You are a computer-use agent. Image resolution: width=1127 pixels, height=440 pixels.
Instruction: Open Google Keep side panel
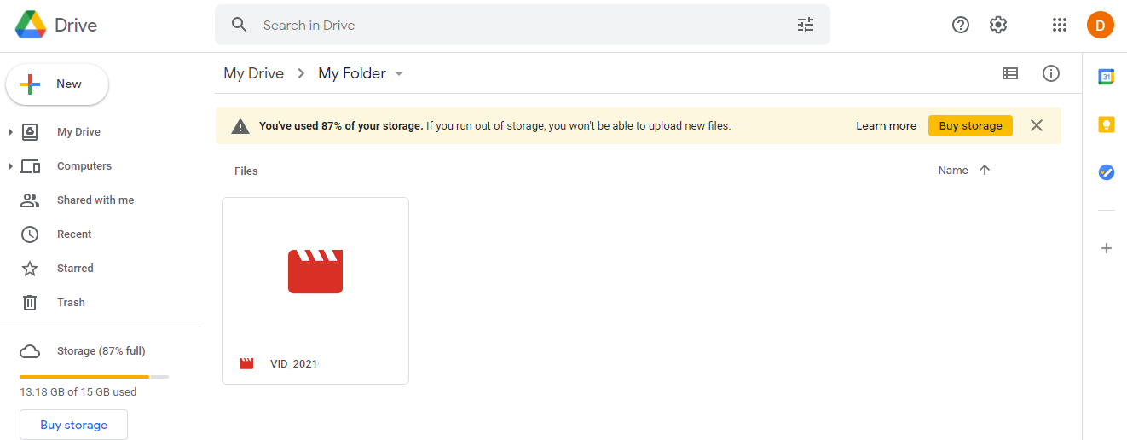(x=1107, y=124)
